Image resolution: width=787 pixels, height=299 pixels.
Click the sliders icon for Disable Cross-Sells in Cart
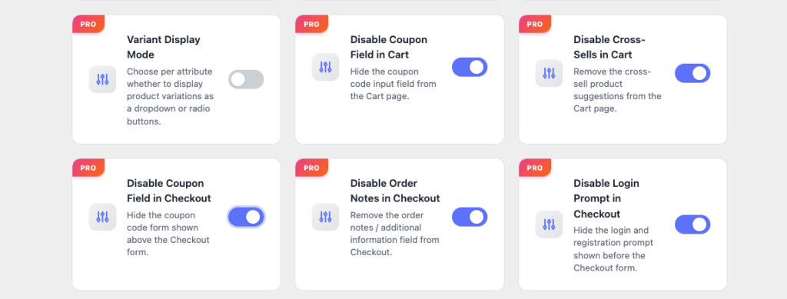(x=549, y=73)
